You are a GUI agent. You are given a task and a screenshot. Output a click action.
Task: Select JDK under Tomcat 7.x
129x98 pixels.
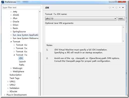pos(21,58)
